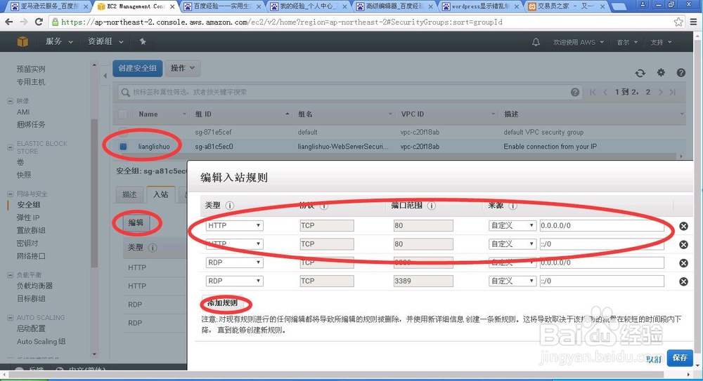Click info icon next to 来源 header
This screenshot has height=381, width=703.
[512, 206]
